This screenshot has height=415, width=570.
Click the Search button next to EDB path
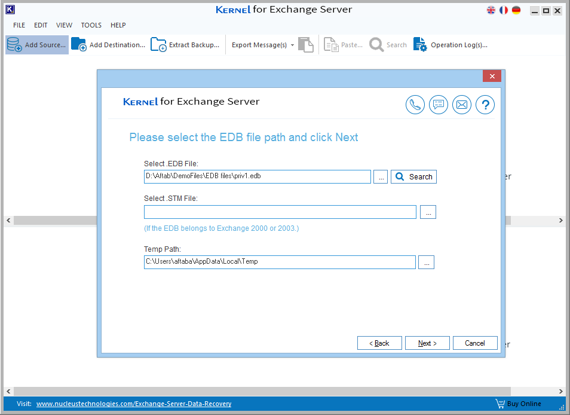[413, 177]
